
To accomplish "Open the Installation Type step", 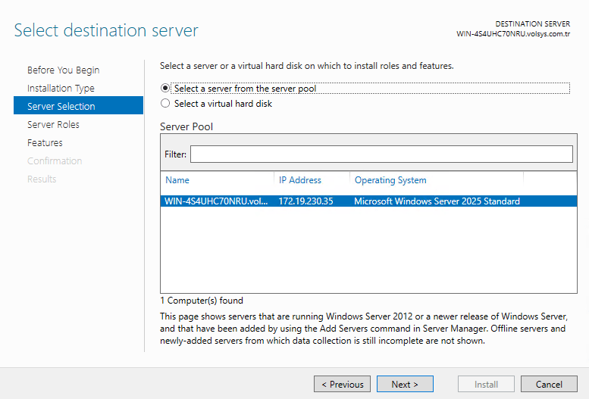I will 61,89.
